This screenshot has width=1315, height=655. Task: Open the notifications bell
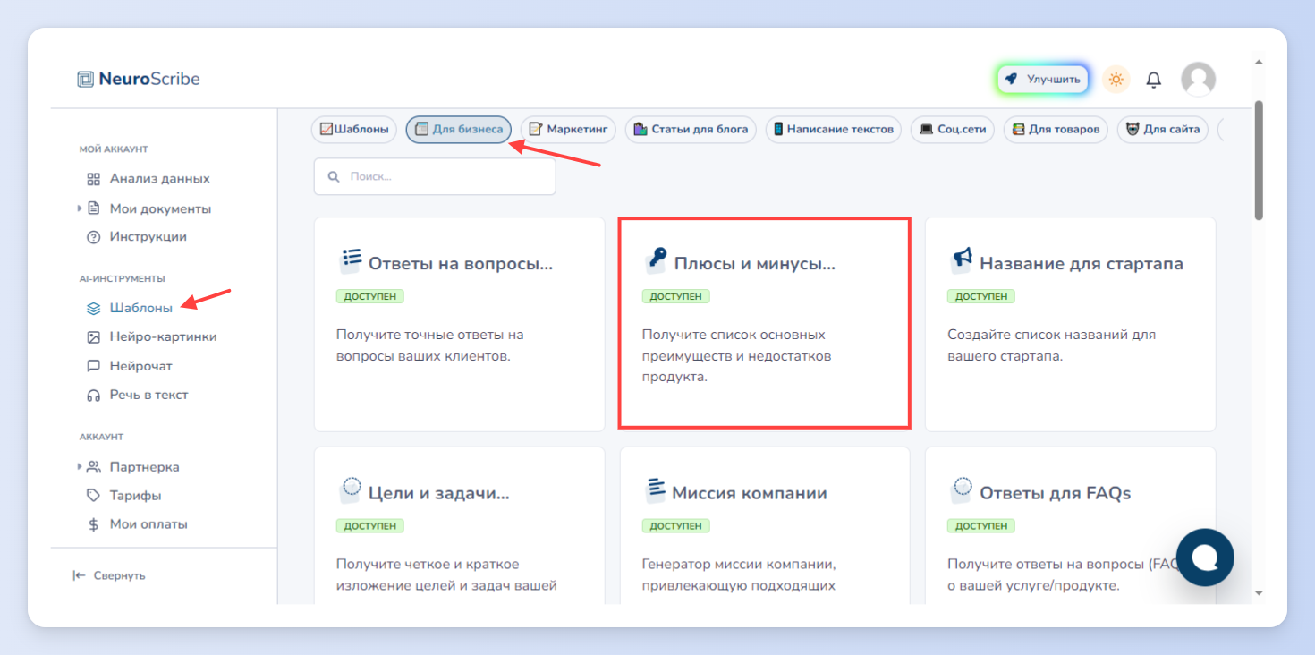(1154, 80)
